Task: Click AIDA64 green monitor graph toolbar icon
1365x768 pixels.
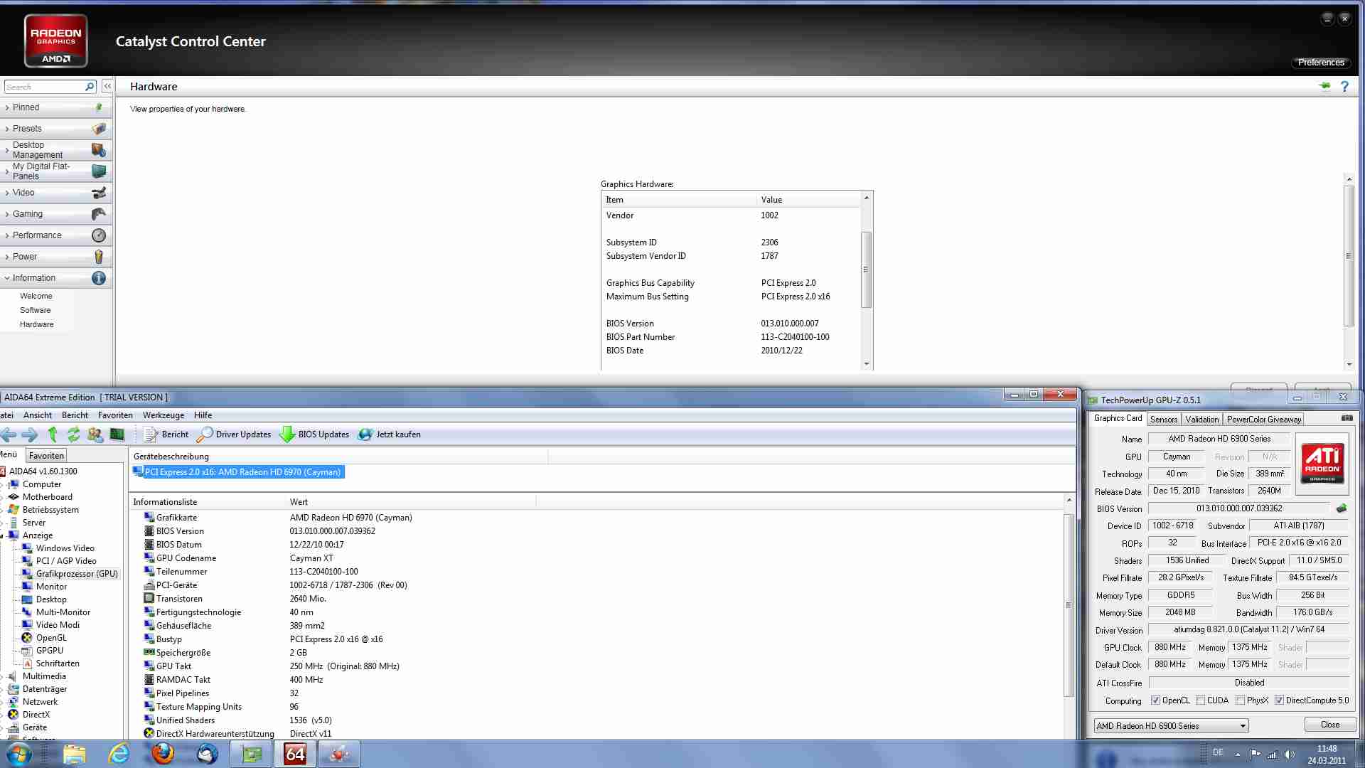Action: pyautogui.click(x=117, y=434)
